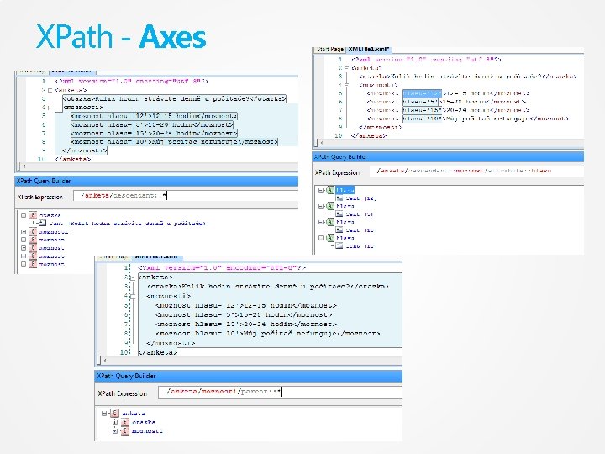Select 'Text [10]' result row

click(x=360, y=245)
